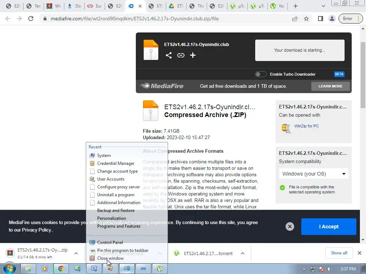366x274 pixels.
Task: Reload the page
Action: [x=31, y=19]
